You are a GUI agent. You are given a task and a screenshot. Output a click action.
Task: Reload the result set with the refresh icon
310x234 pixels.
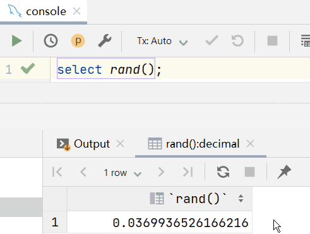(x=223, y=172)
